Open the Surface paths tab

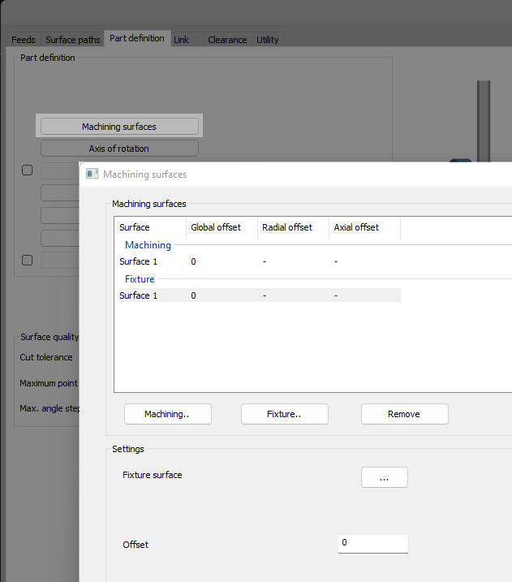pos(72,40)
